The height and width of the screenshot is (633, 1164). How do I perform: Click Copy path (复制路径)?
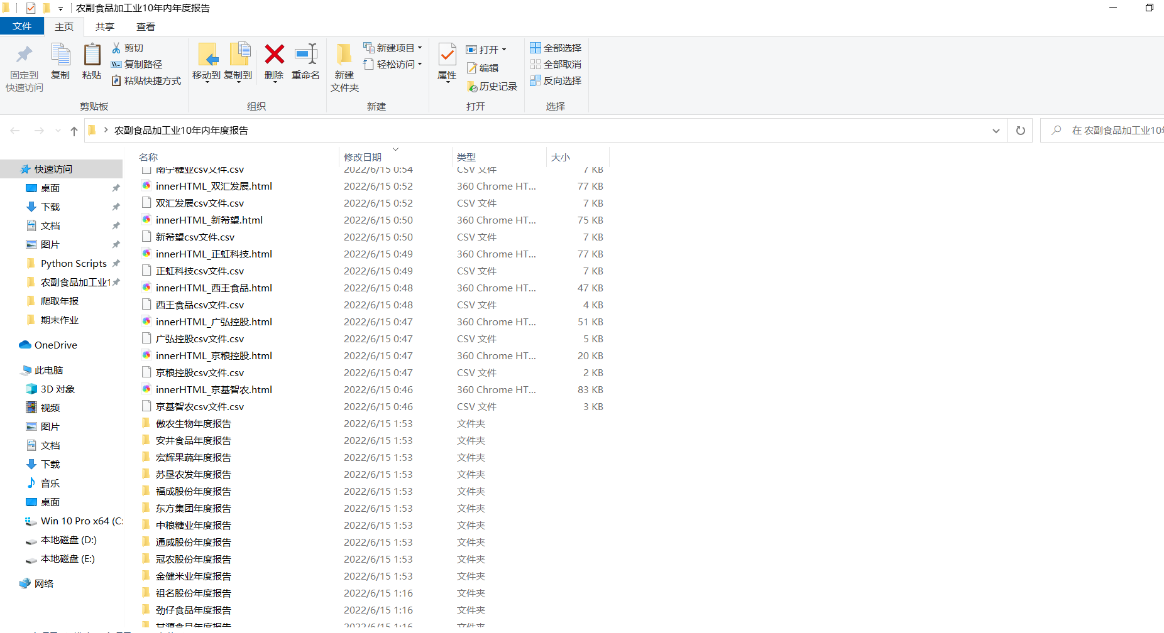(136, 64)
